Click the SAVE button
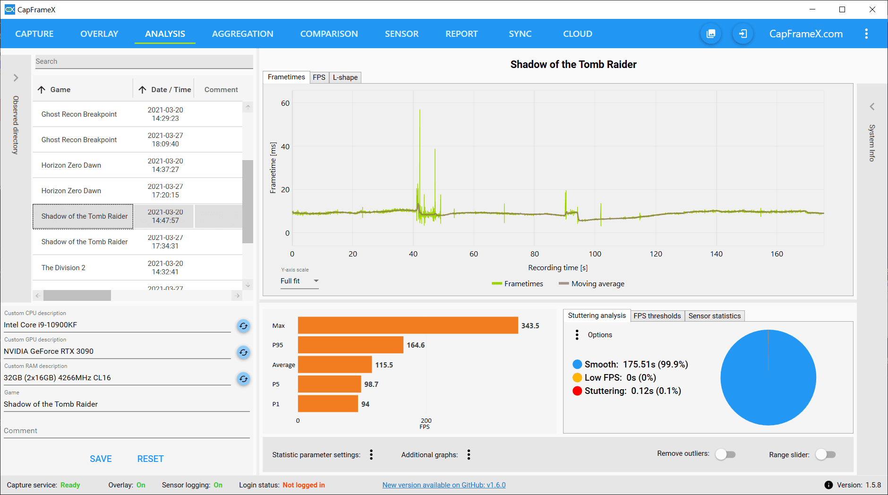The width and height of the screenshot is (888, 495). pyautogui.click(x=101, y=459)
